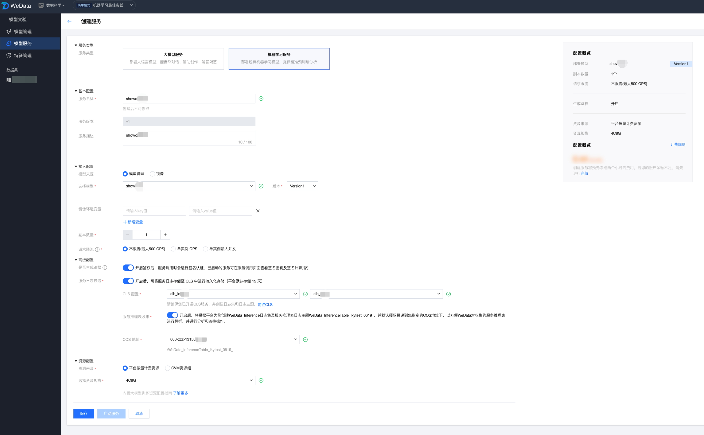Click the info icon beside 是否生成鉴权
Image resolution: width=704 pixels, height=435 pixels.
point(105,268)
